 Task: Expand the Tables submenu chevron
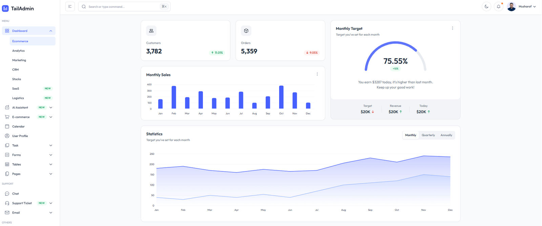pos(51,165)
